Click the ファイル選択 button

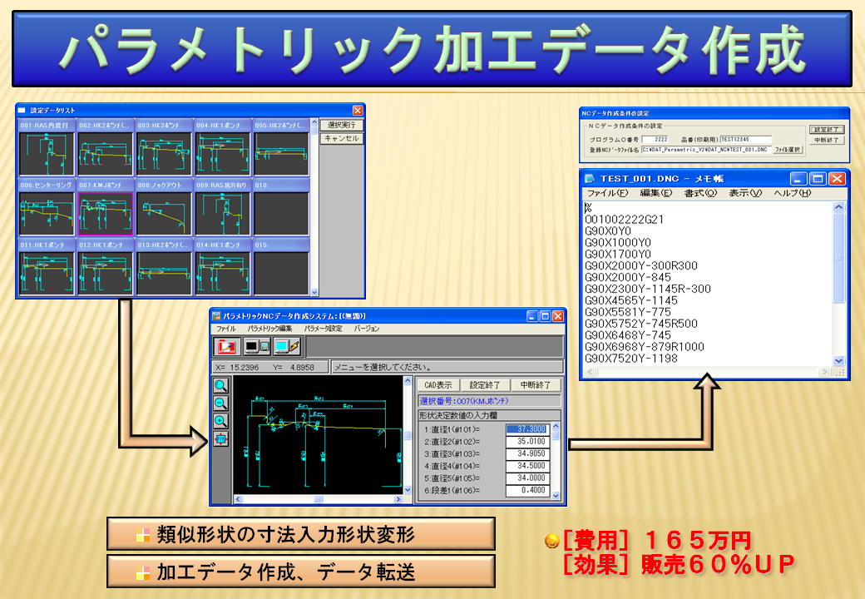coord(788,150)
